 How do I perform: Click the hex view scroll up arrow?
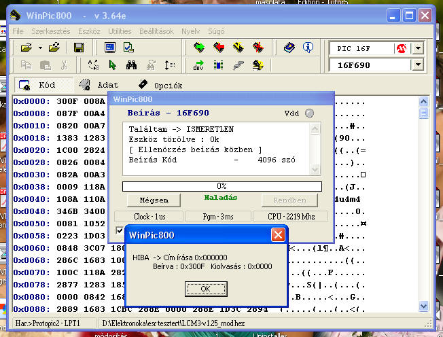tap(423, 101)
